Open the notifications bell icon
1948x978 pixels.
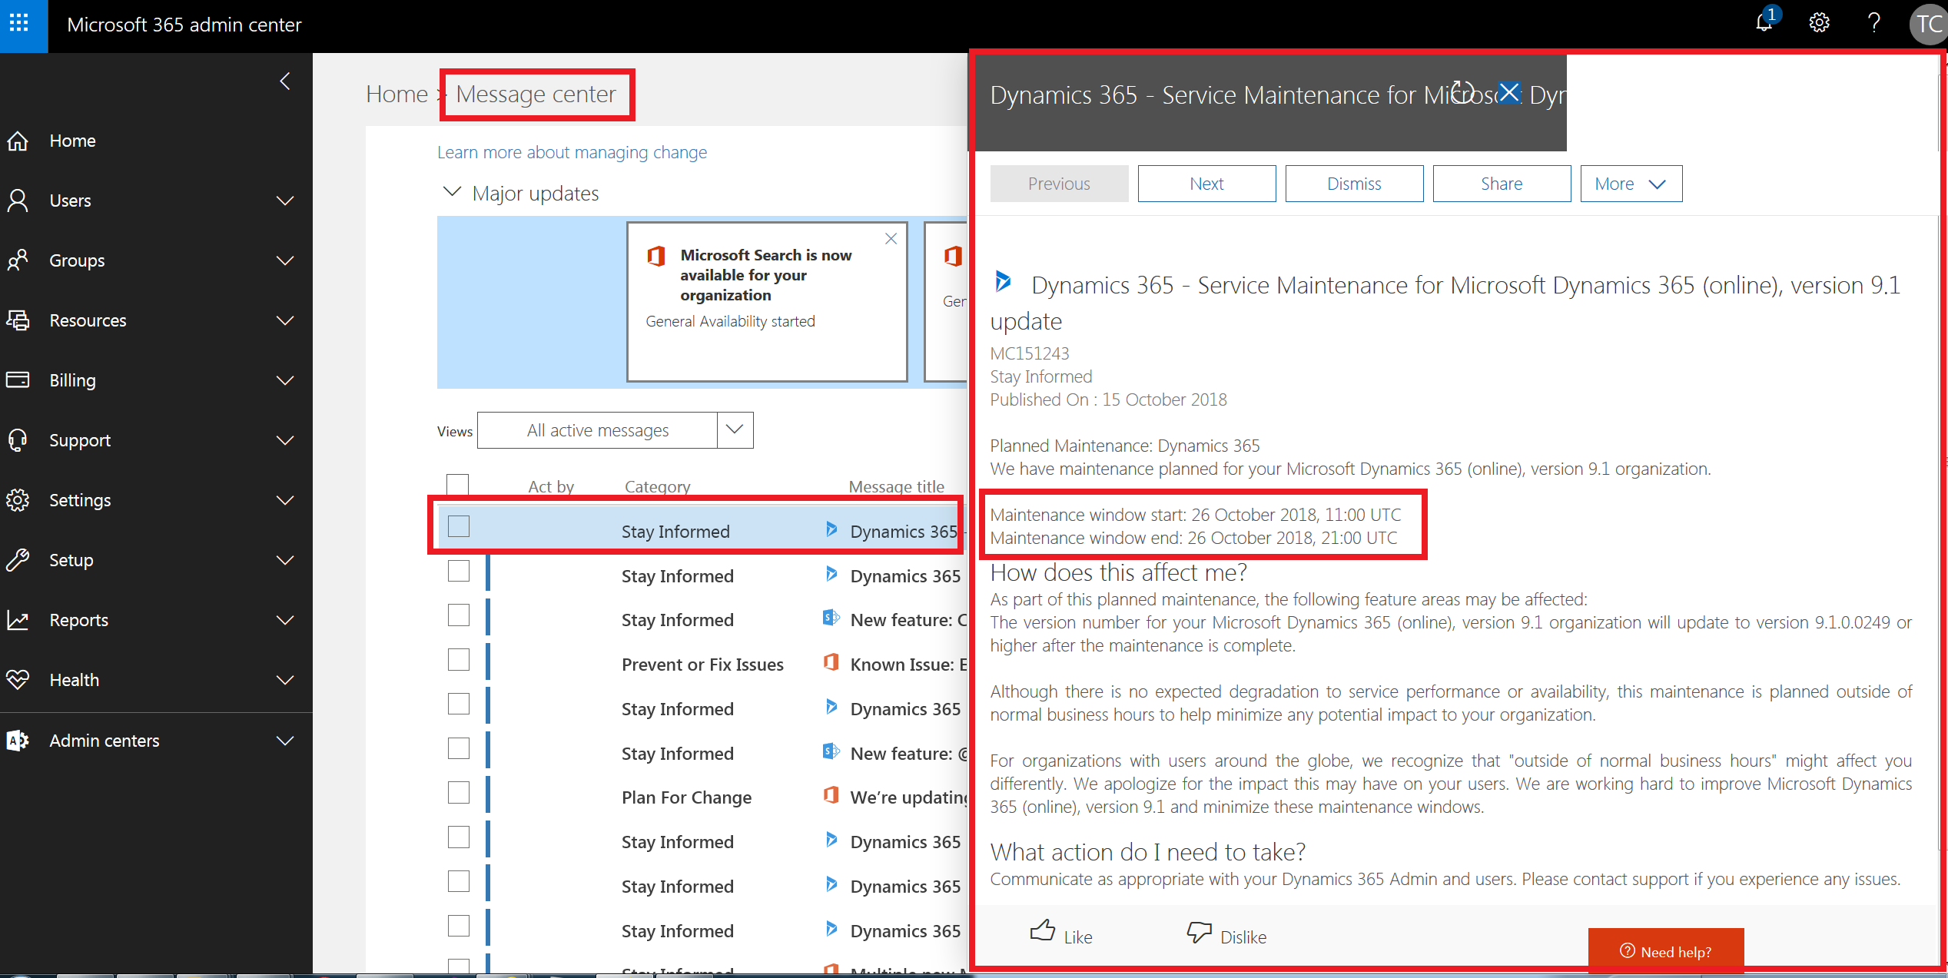coord(1764,23)
